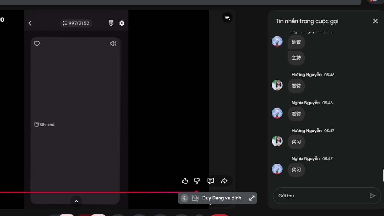Close the in-call messages panel

click(375, 21)
